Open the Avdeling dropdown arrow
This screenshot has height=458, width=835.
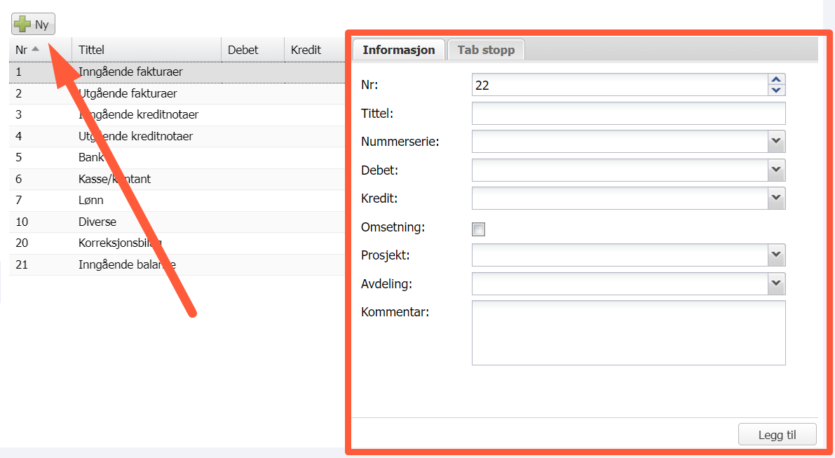tap(776, 284)
